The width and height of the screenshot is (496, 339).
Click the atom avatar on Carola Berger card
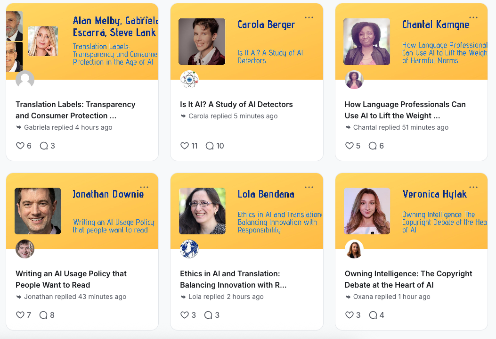pos(189,80)
